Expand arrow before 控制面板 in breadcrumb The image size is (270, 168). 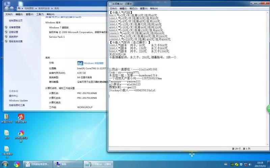pos(22,8)
